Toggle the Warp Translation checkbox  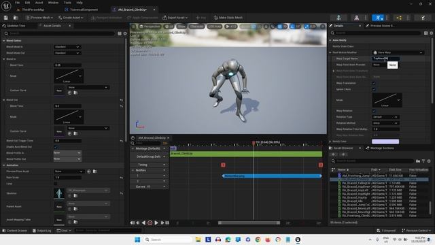[374, 83]
